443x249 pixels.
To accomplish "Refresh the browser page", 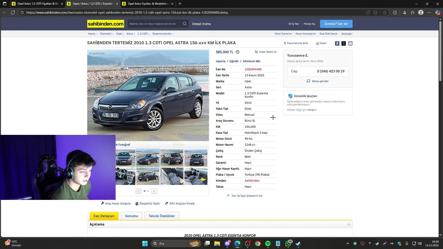I will pos(13,12).
